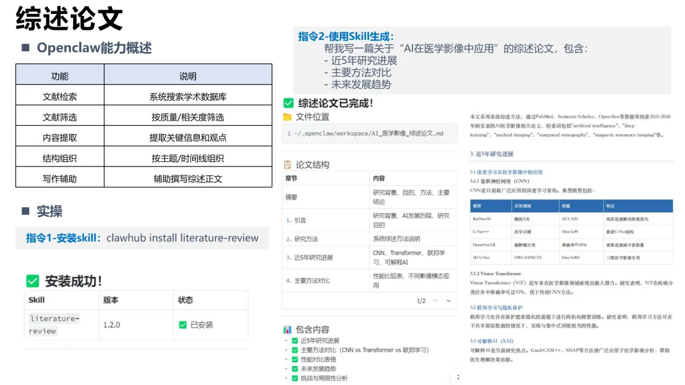Click the ResNet-50 row in model table
The height and width of the screenshot is (385, 685).
(571, 219)
